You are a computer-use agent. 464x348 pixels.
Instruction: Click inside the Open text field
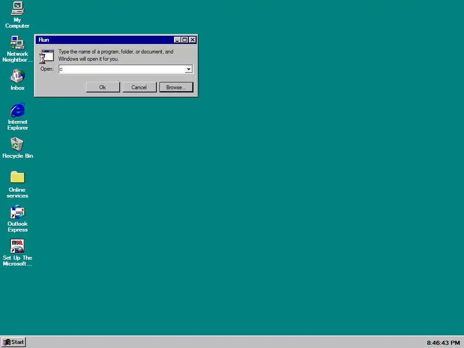pyautogui.click(x=121, y=69)
